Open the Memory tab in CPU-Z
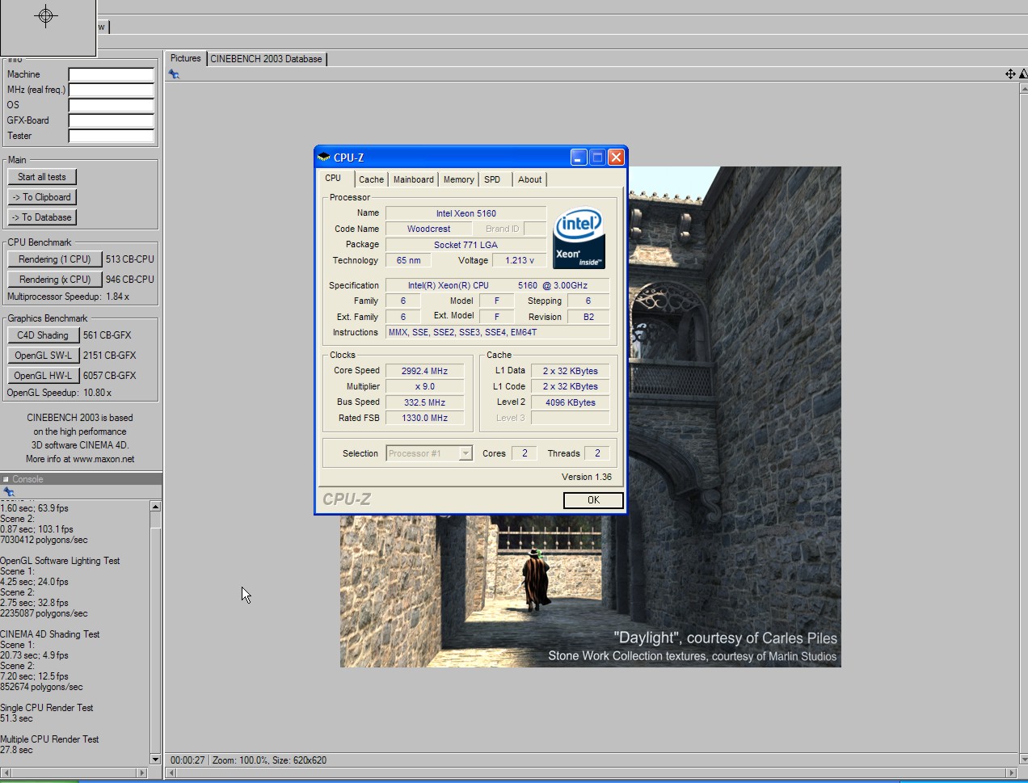The image size is (1028, 783). tap(458, 179)
